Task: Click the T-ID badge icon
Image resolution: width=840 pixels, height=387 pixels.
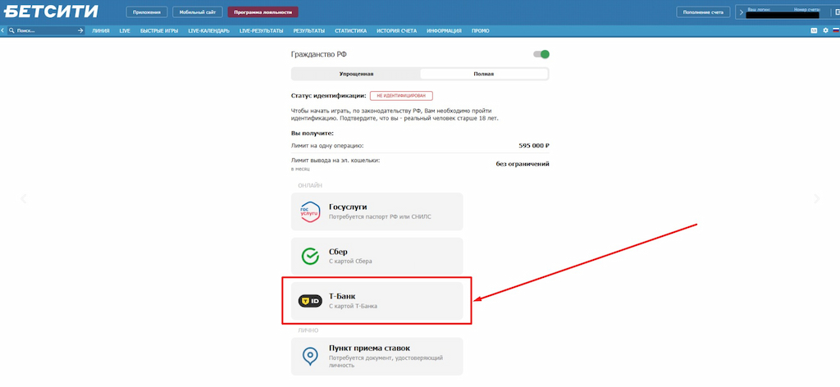Action: pyautogui.click(x=309, y=301)
